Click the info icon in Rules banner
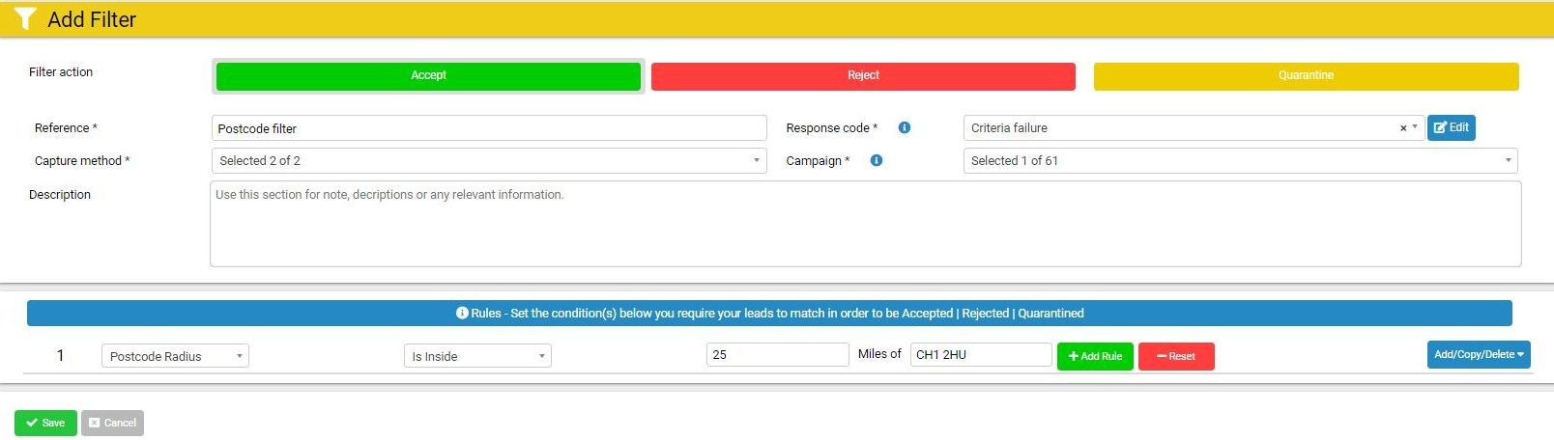This screenshot has width=1554, height=440. [462, 313]
